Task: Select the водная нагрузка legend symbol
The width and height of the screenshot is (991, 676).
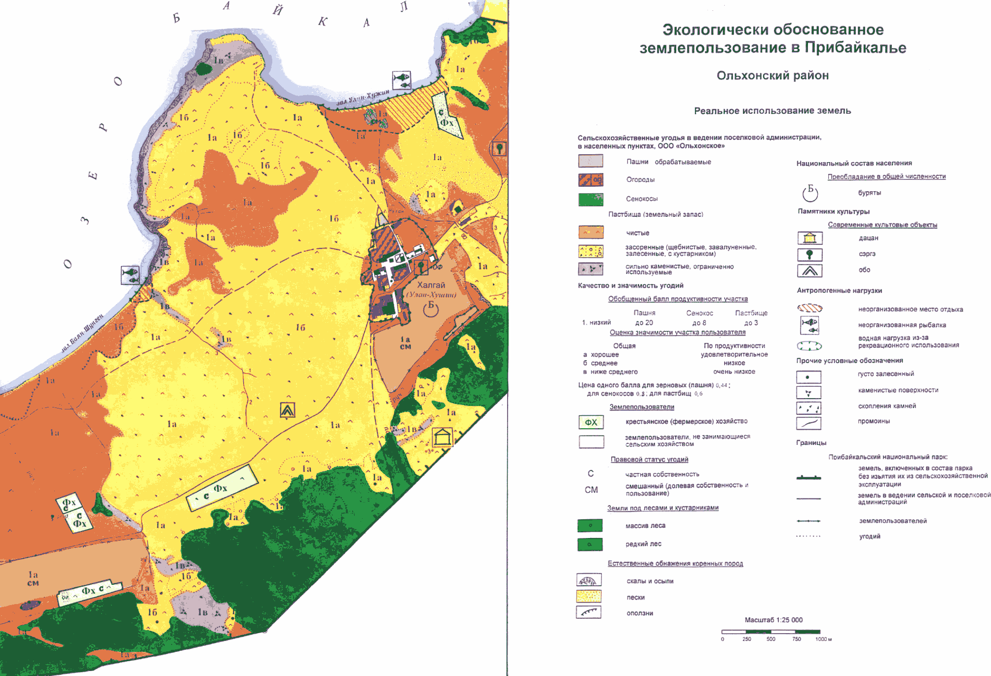Action: (809, 346)
